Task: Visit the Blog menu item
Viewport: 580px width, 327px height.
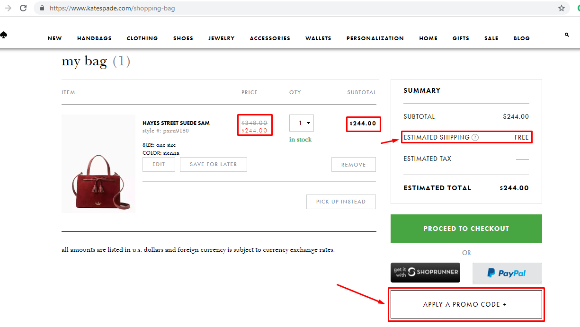Action: (x=522, y=38)
